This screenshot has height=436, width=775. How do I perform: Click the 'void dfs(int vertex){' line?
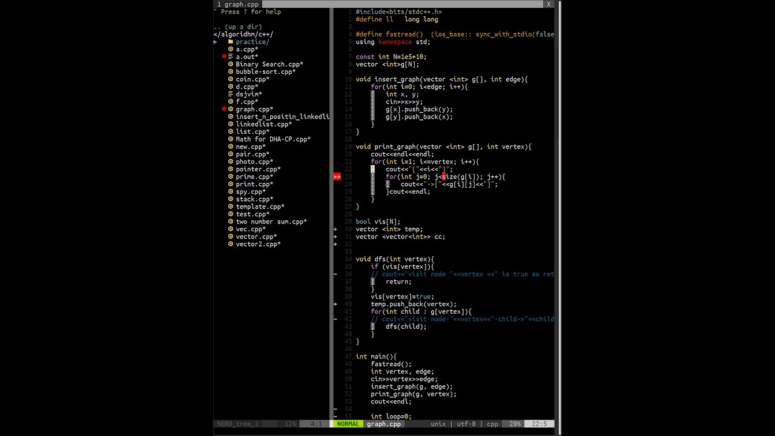coord(395,259)
